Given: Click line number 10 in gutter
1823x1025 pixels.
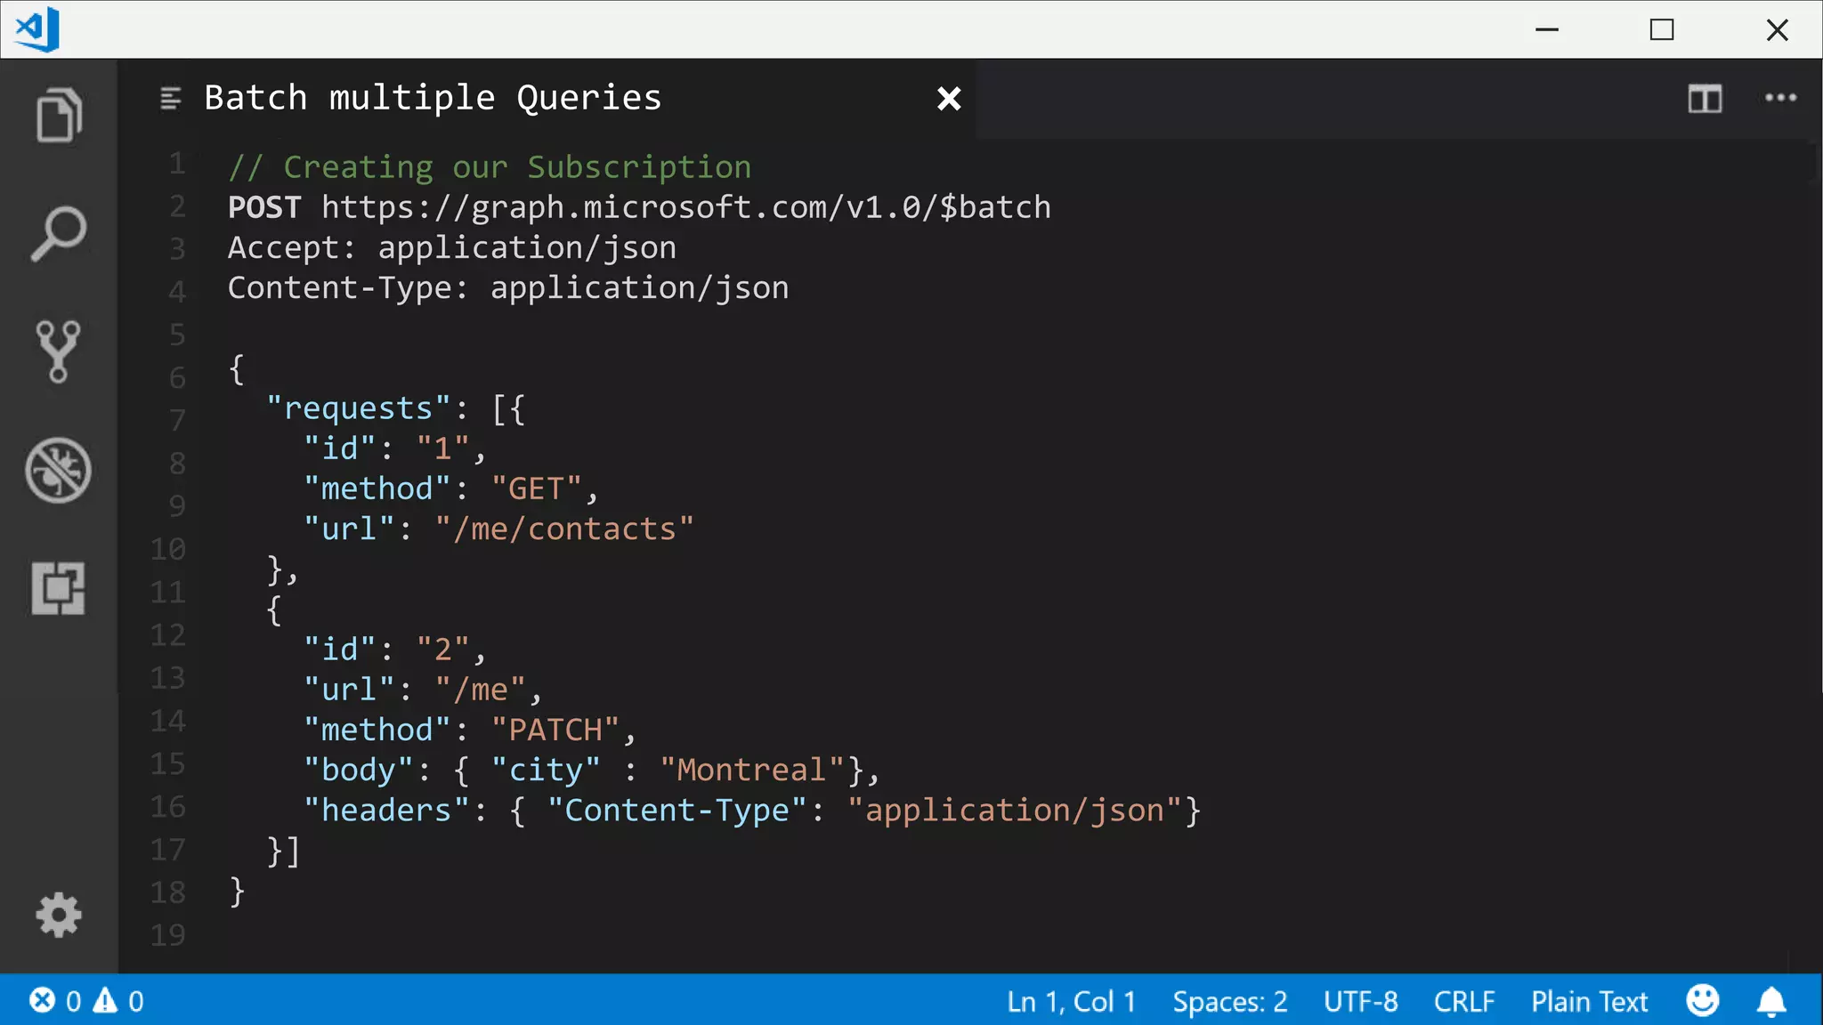Looking at the screenshot, I should (x=167, y=549).
